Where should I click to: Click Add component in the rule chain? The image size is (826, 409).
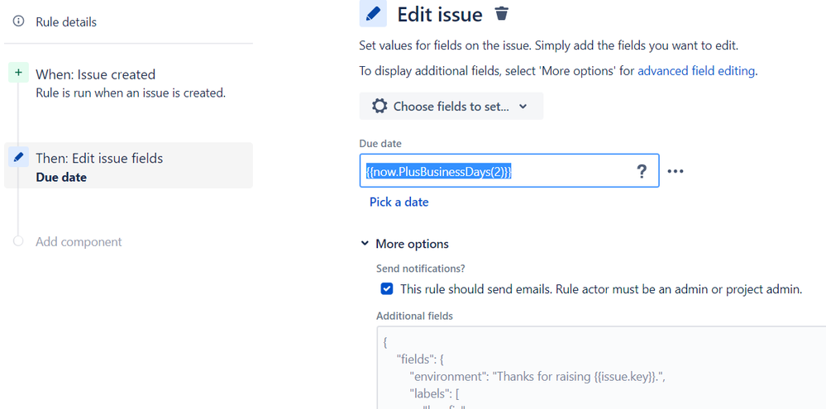tap(79, 242)
